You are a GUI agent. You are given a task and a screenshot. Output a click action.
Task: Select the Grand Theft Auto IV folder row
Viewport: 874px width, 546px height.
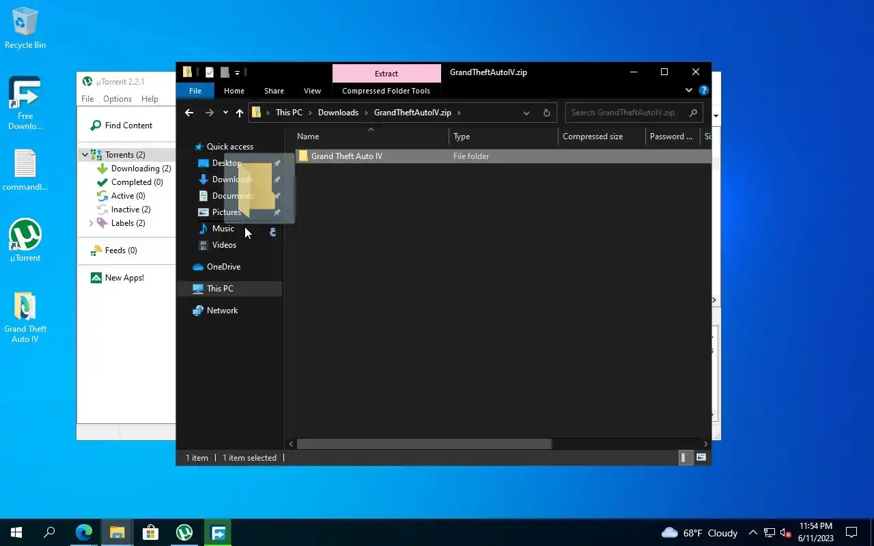(503, 156)
